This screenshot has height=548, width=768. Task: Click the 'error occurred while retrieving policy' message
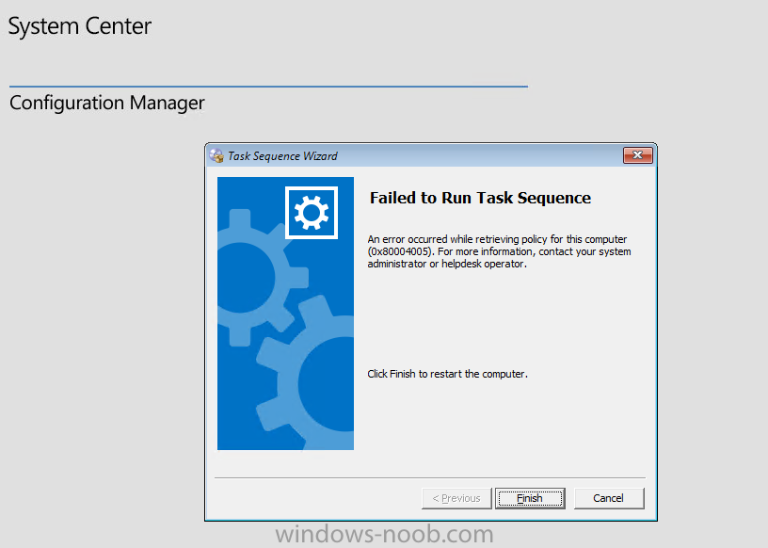coord(497,239)
